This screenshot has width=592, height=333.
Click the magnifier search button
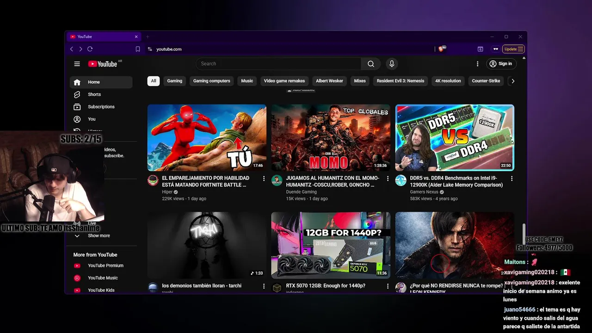point(371,64)
